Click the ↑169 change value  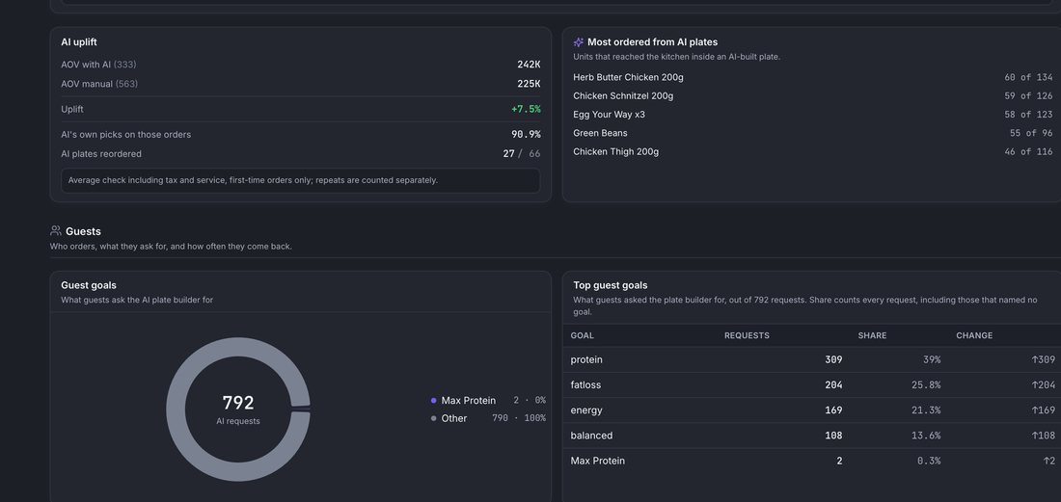point(1044,410)
